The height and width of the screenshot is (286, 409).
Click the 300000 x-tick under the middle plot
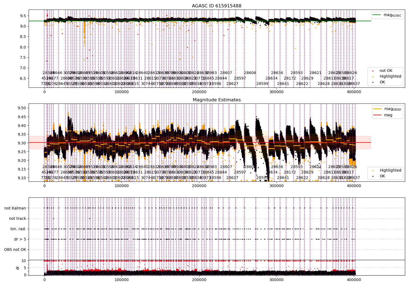(x=276, y=186)
